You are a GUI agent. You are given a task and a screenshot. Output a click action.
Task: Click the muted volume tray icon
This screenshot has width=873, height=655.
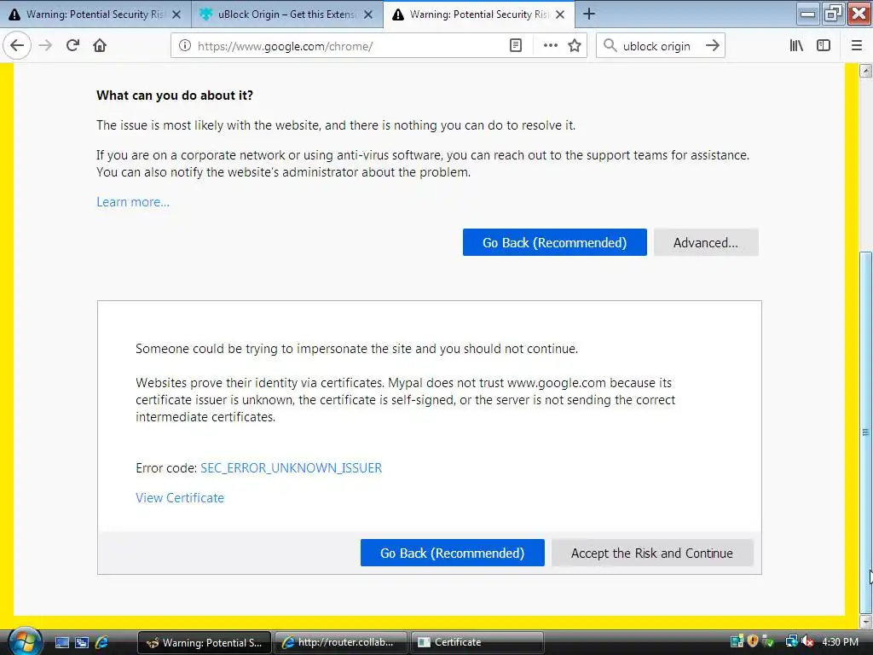pos(807,641)
